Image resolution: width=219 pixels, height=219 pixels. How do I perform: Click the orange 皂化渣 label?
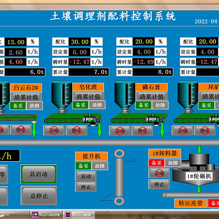coord(88,87)
